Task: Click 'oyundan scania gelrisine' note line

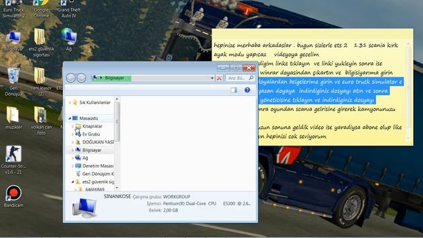Action: tap(327, 109)
